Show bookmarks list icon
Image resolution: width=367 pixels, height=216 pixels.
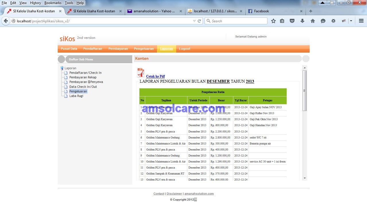pyautogui.click(x=282, y=21)
